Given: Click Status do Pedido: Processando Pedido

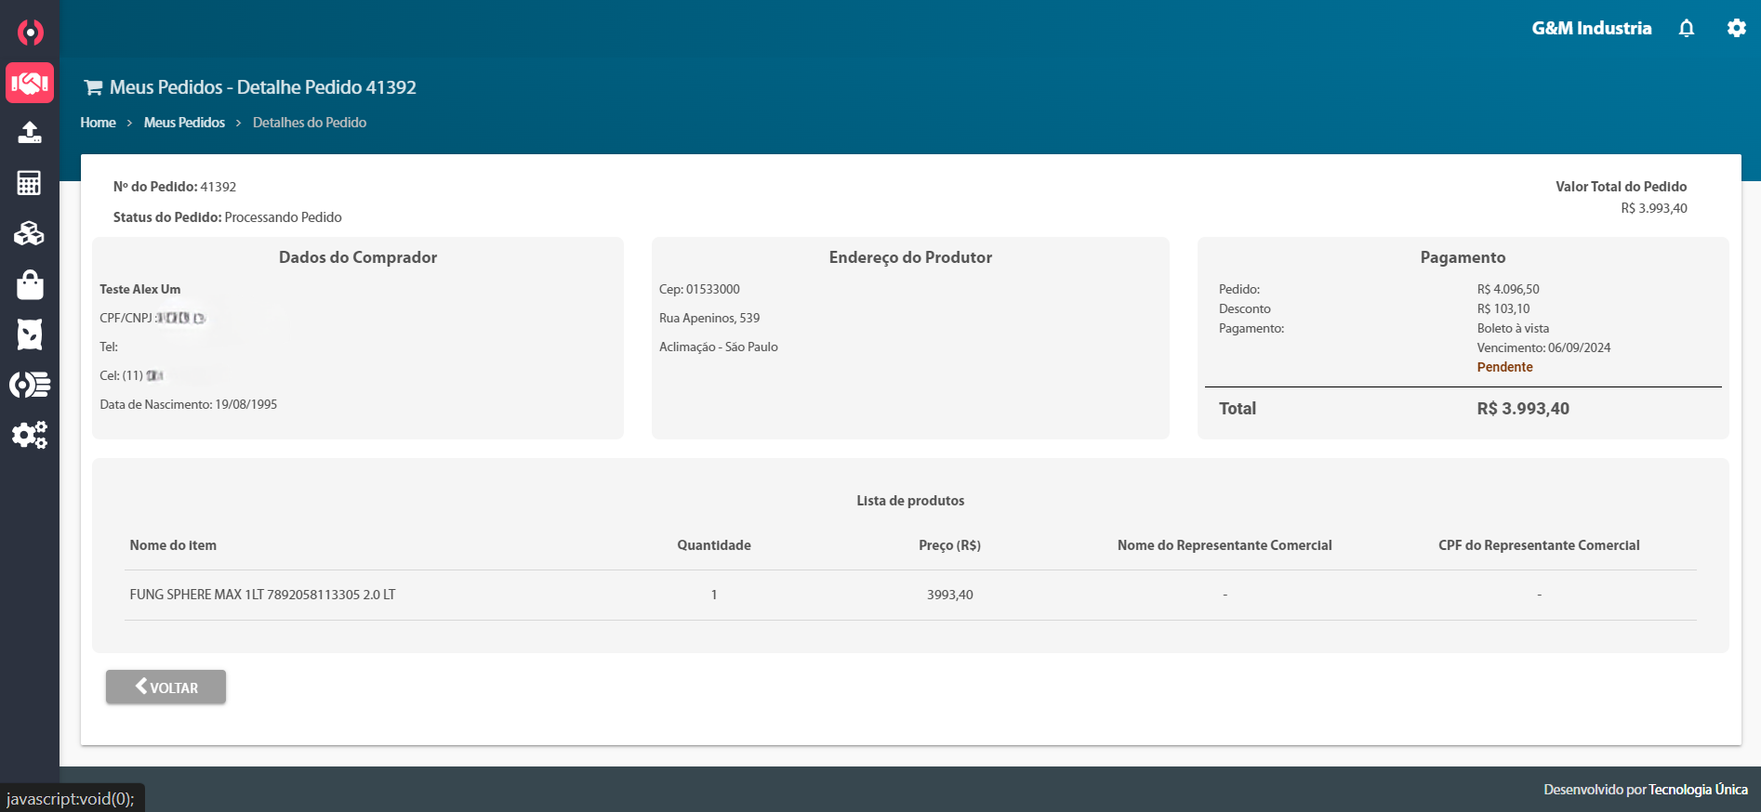Looking at the screenshot, I should (x=228, y=217).
